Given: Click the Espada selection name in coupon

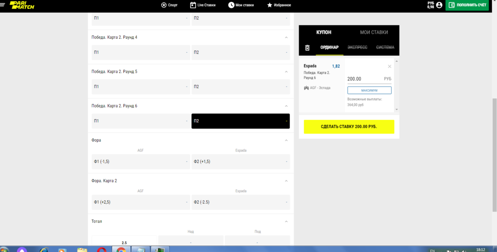Looking at the screenshot, I should point(310,66).
